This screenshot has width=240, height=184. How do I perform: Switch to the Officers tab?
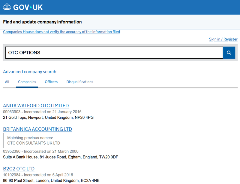pyautogui.click(x=51, y=82)
